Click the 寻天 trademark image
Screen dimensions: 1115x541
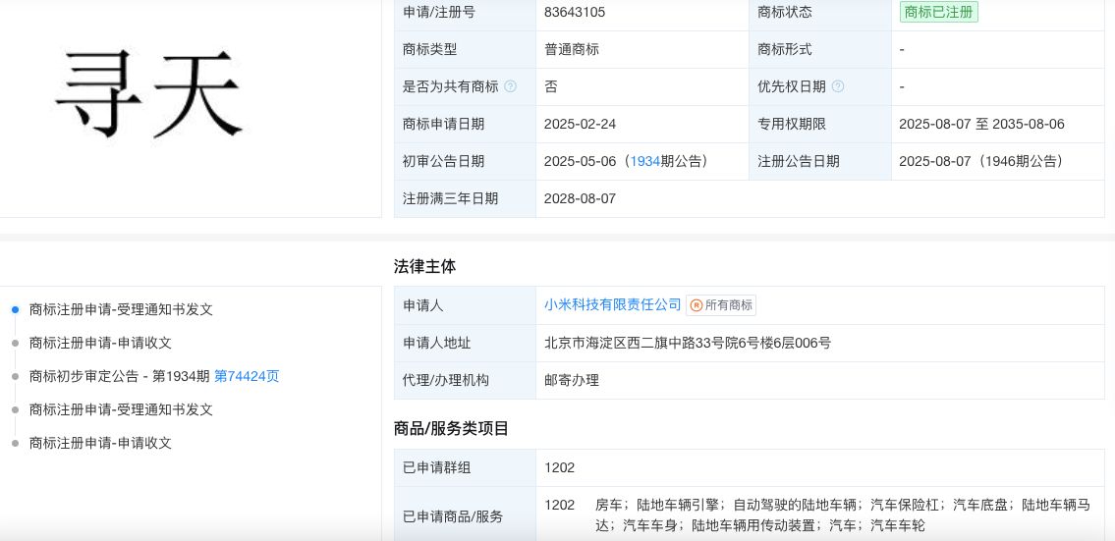pos(149,94)
